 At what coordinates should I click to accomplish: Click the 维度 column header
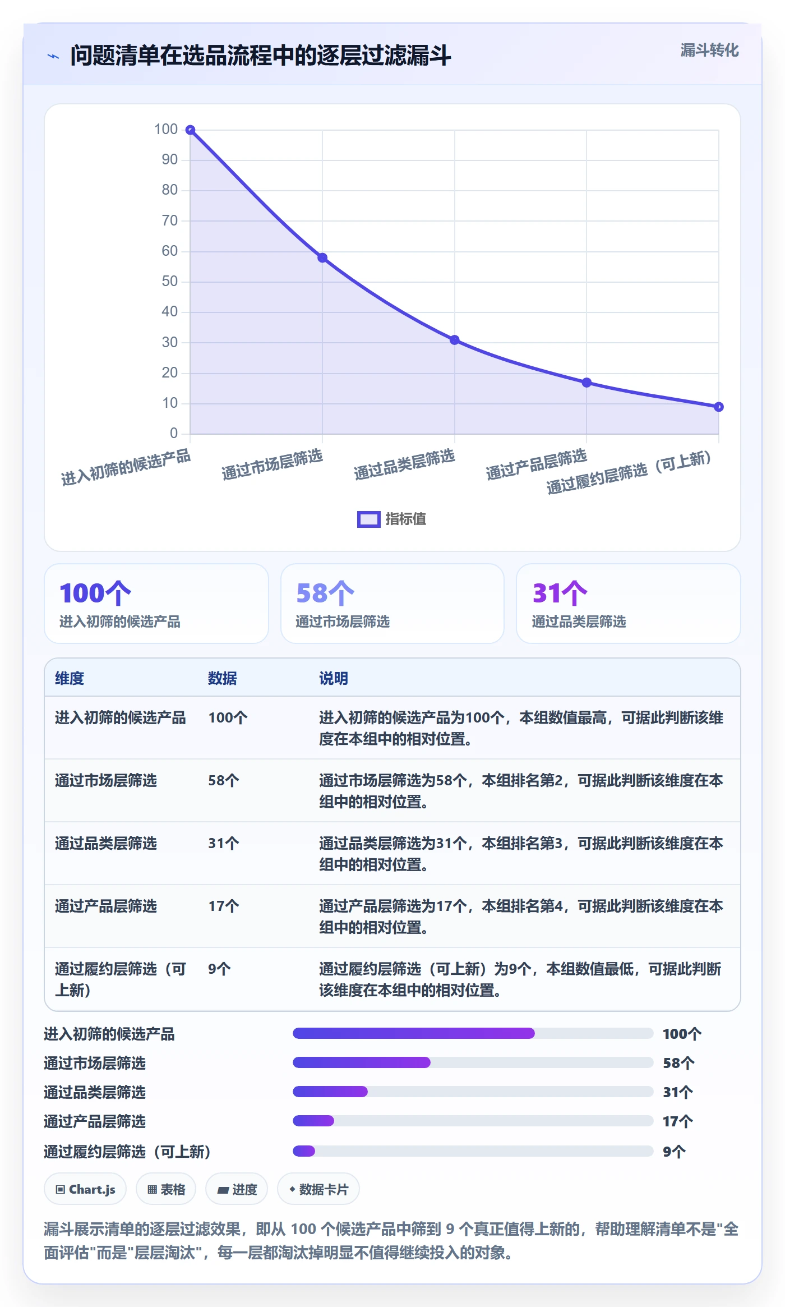pyautogui.click(x=70, y=678)
